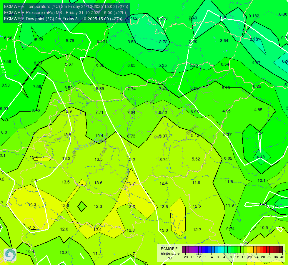The width and height of the screenshot is (288, 265).
Task: Click the 10.3 dew point value
Action: pyautogui.click(x=64, y=253)
